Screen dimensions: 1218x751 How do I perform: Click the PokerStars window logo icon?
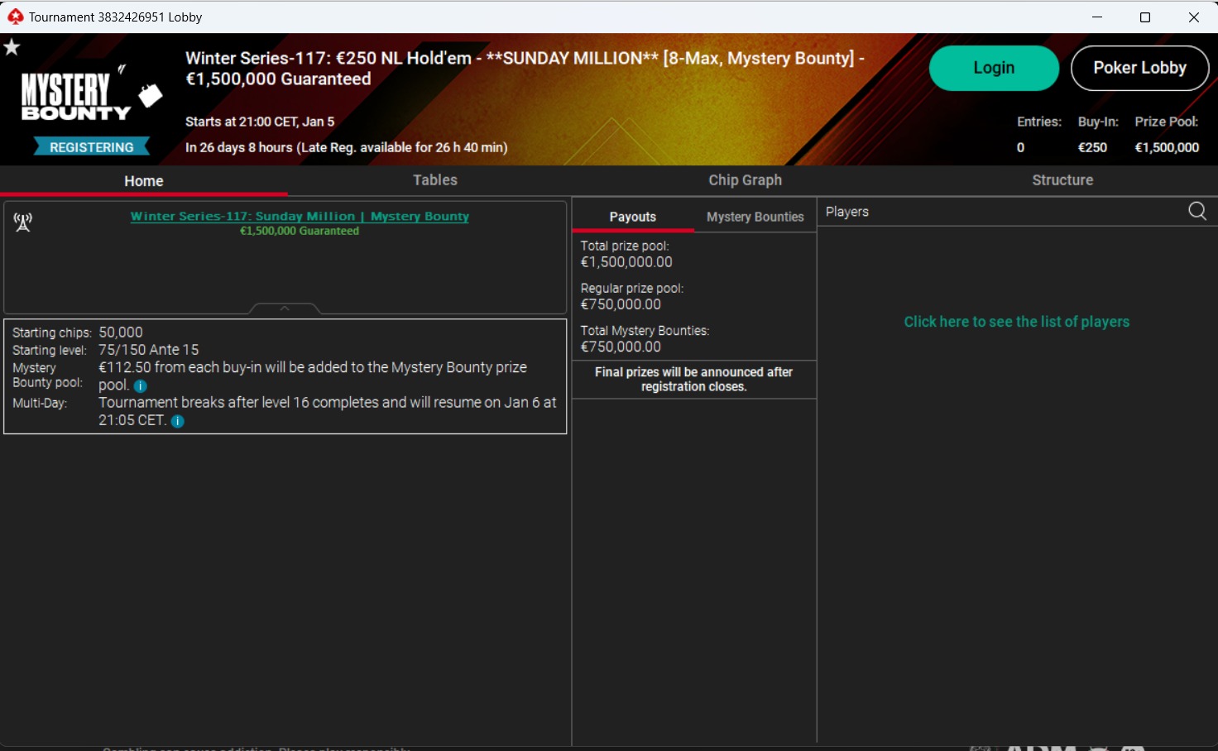pyautogui.click(x=15, y=17)
